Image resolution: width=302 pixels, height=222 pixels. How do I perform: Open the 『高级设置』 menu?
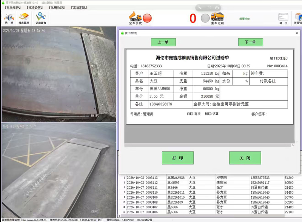tap(34, 8)
